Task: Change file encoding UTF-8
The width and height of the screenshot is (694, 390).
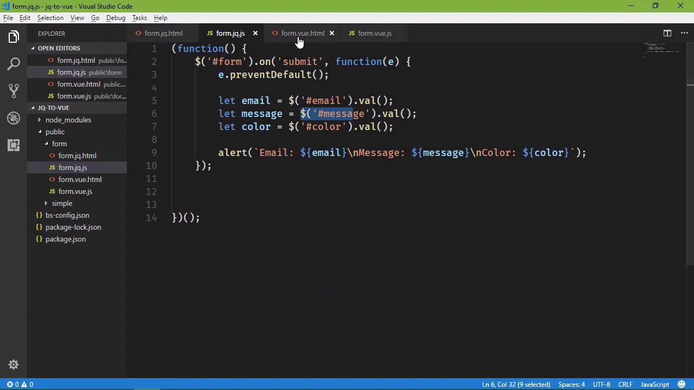Action: point(601,384)
